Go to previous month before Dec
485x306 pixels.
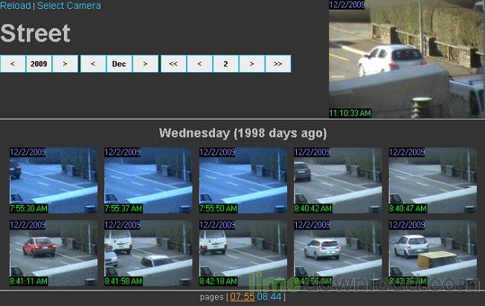(93, 64)
